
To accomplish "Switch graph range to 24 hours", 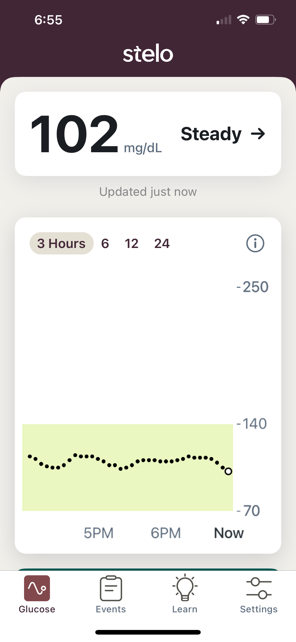I will [162, 243].
